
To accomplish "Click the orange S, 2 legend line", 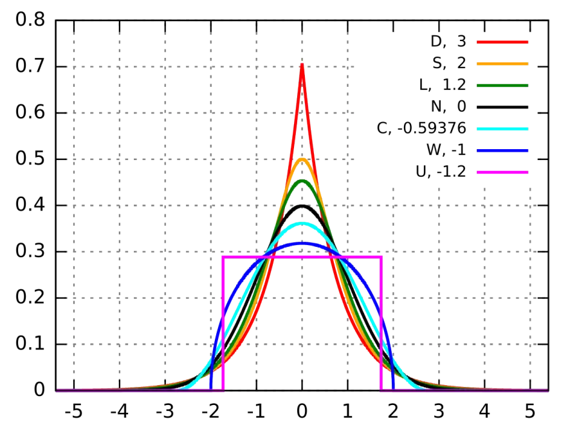I will pos(502,64).
